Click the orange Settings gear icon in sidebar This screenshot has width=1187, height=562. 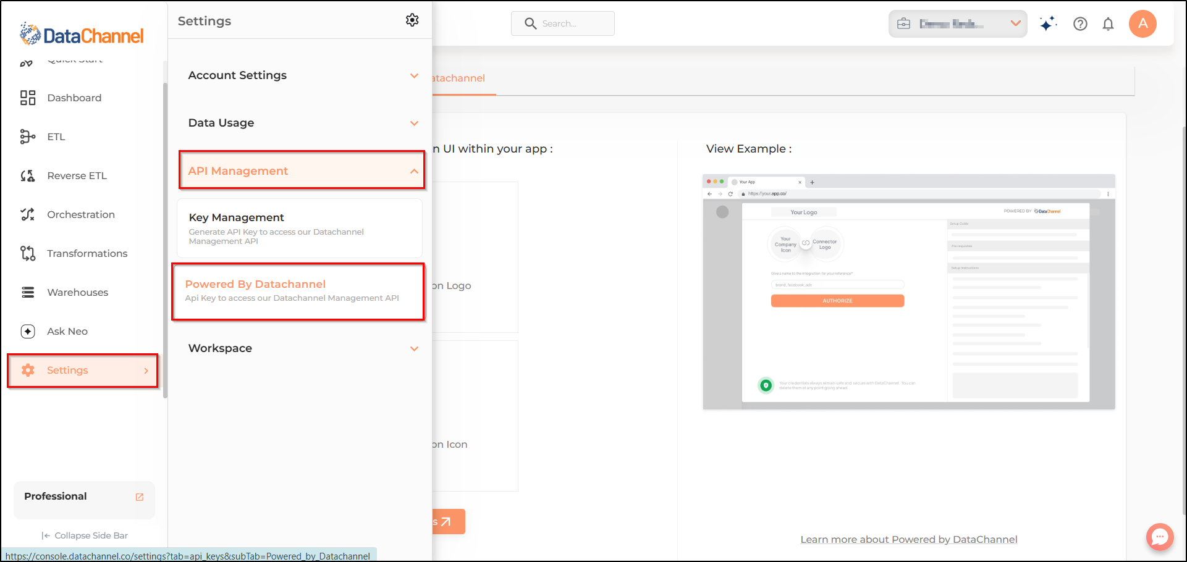pos(28,370)
